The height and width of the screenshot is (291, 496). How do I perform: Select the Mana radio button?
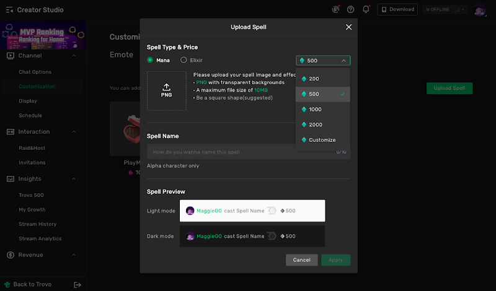(x=151, y=60)
